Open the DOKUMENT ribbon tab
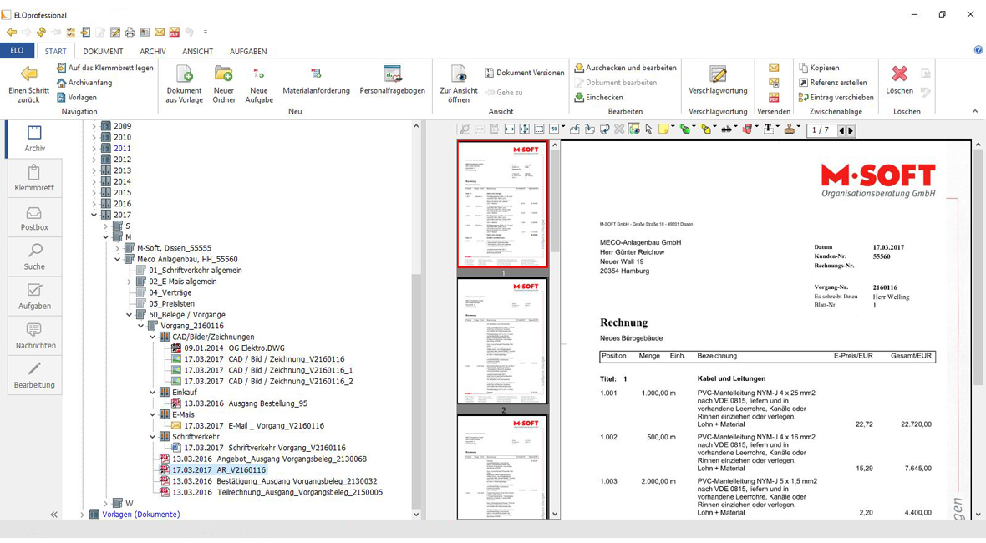This screenshot has width=986, height=543. [103, 52]
